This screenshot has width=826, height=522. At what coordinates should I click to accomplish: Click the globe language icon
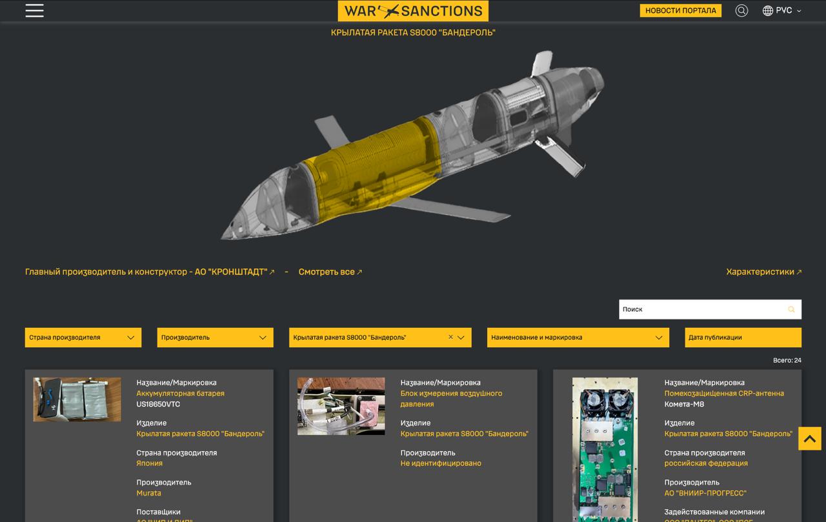[x=767, y=10]
